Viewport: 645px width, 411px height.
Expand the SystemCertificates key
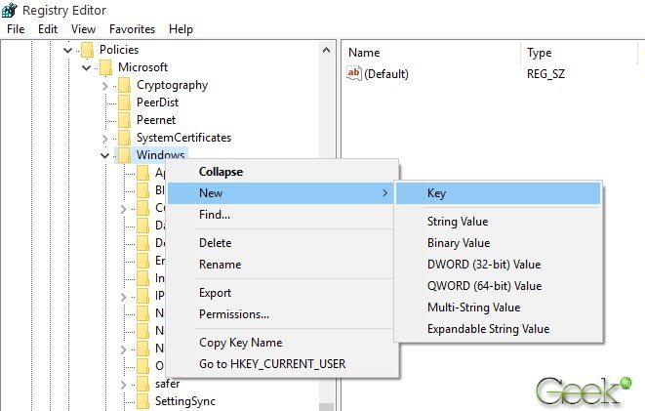pyautogui.click(x=104, y=139)
